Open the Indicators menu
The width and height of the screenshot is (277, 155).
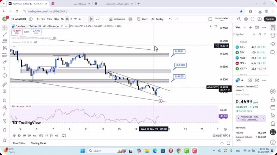point(117,19)
